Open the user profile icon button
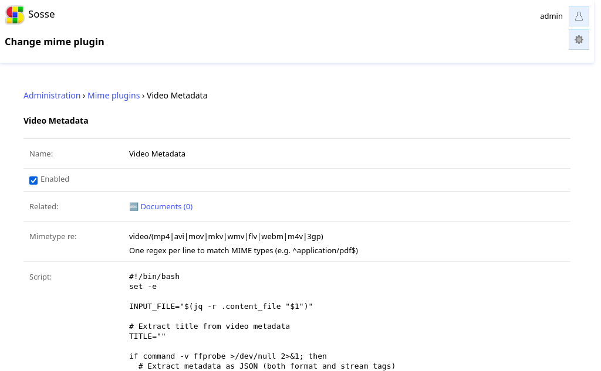 point(579,16)
